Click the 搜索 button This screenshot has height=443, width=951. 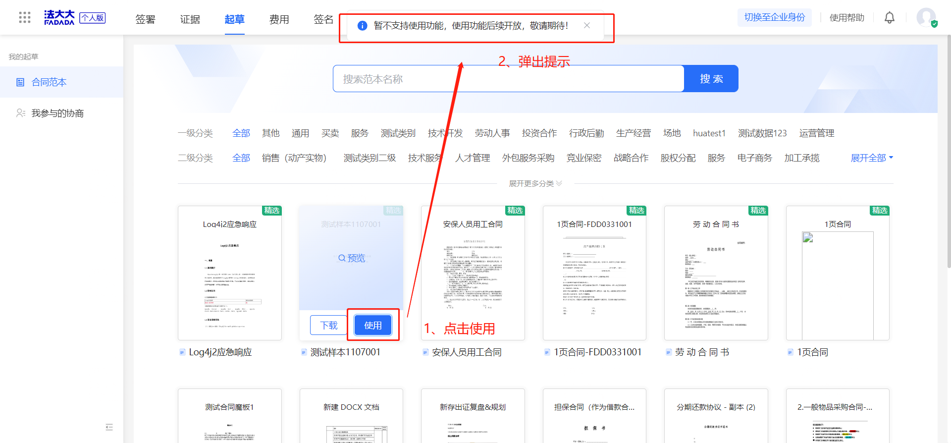pos(711,78)
